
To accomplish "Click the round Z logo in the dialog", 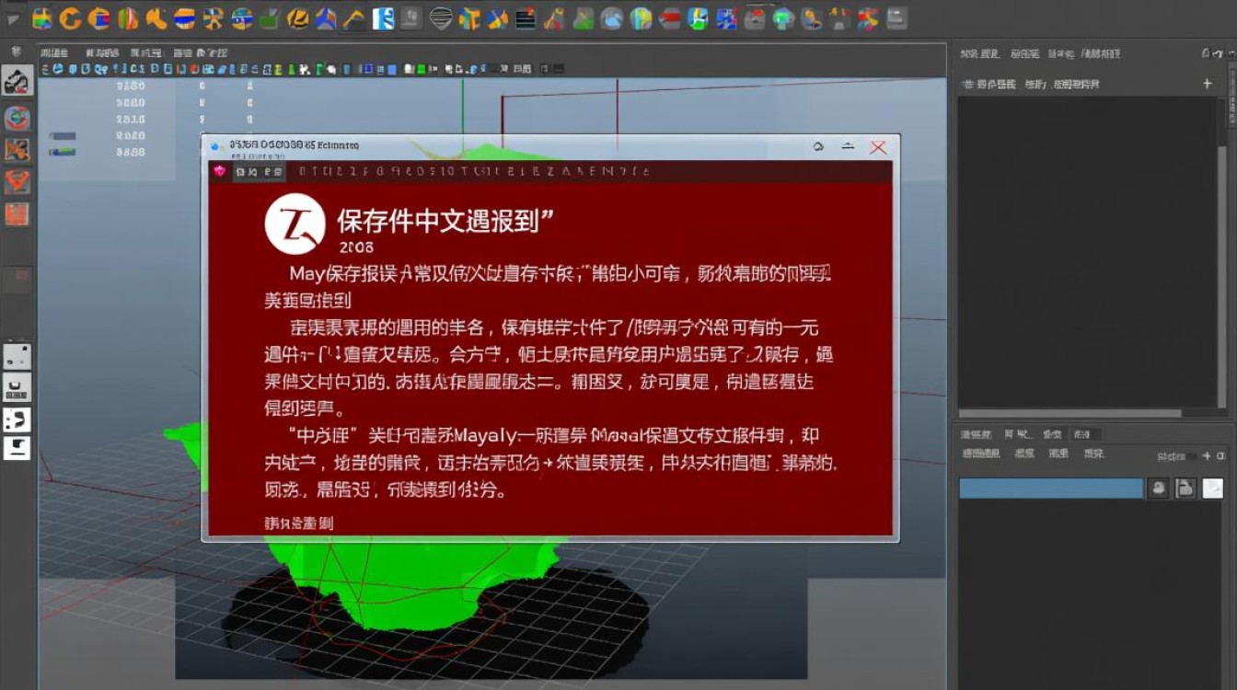I will 295,224.
